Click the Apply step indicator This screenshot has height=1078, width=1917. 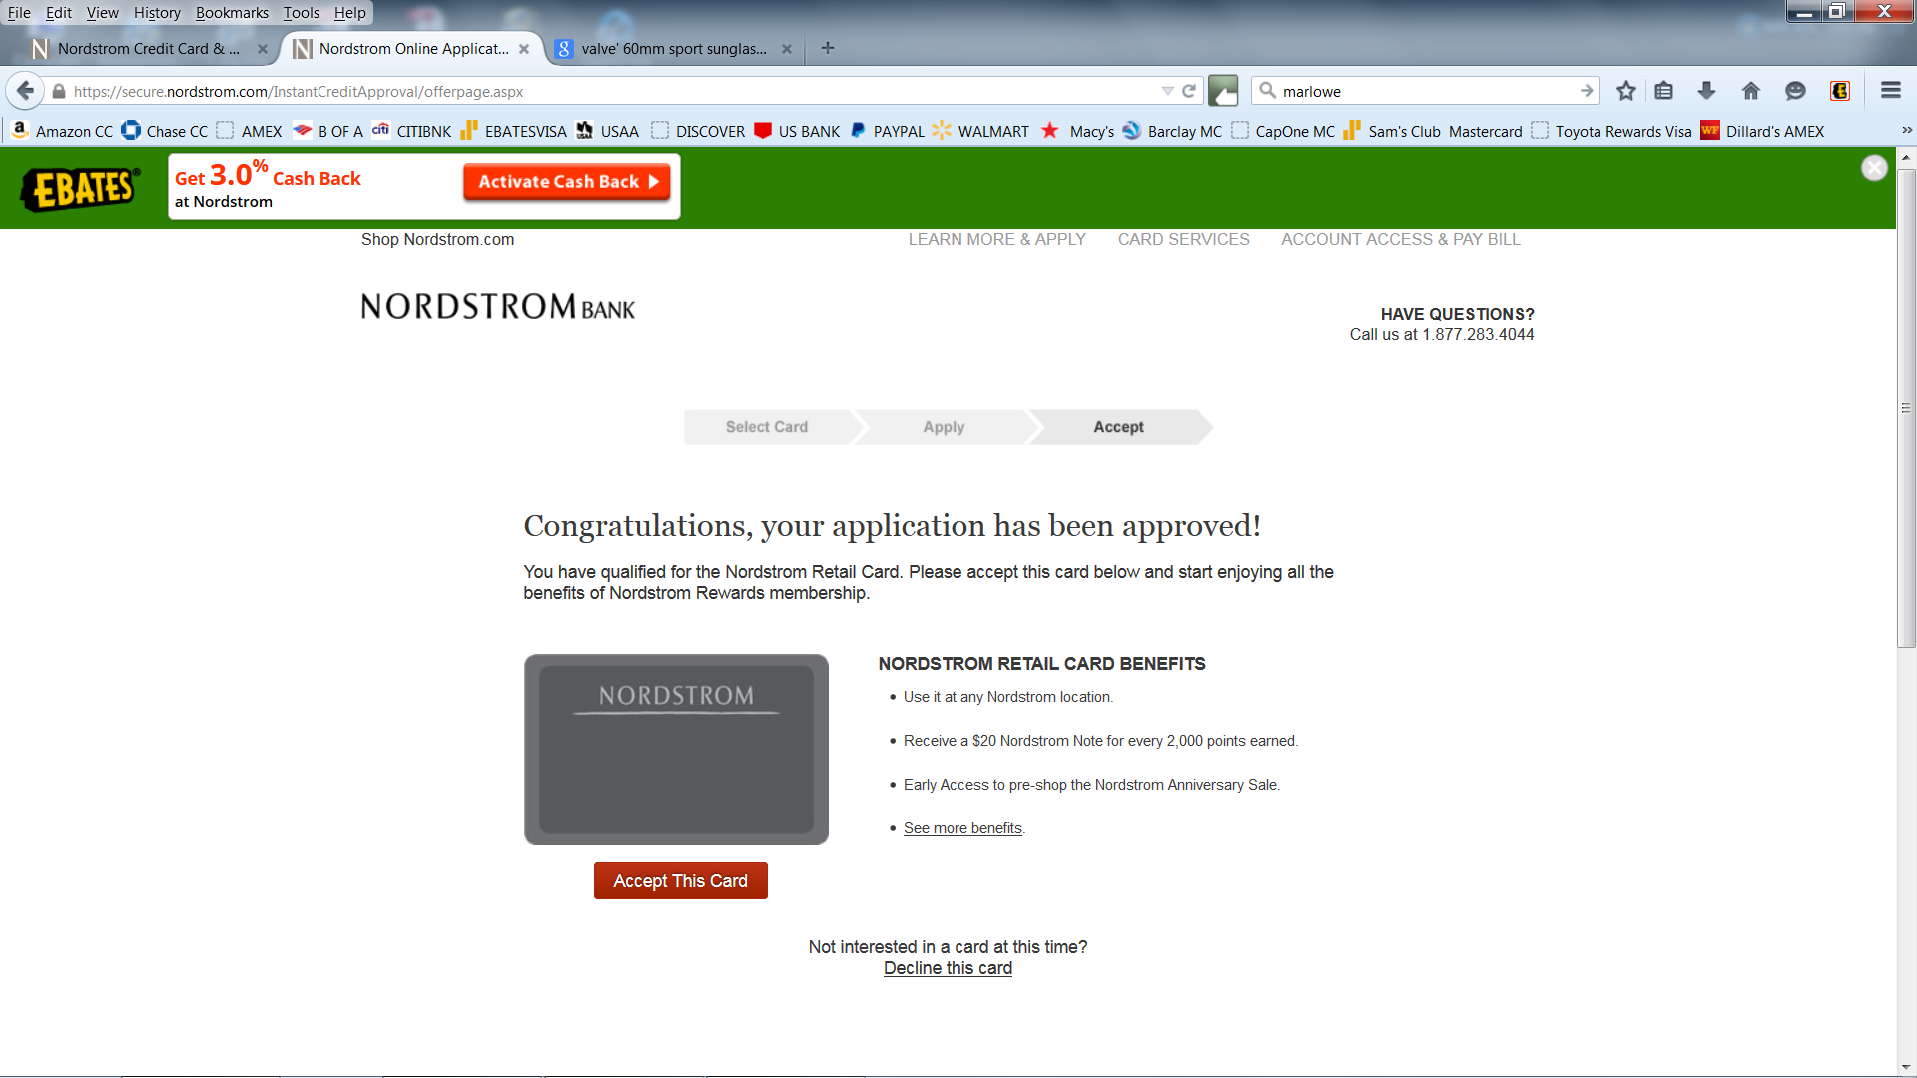(944, 426)
